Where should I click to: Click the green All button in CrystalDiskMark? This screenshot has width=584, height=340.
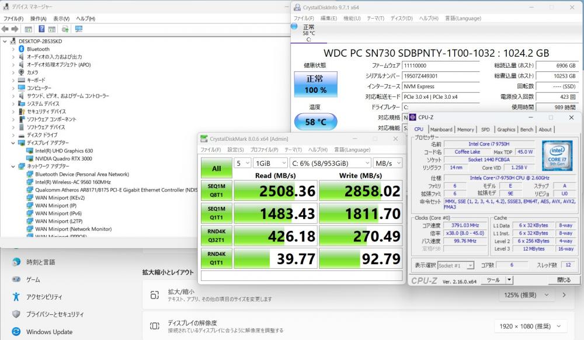217,168
